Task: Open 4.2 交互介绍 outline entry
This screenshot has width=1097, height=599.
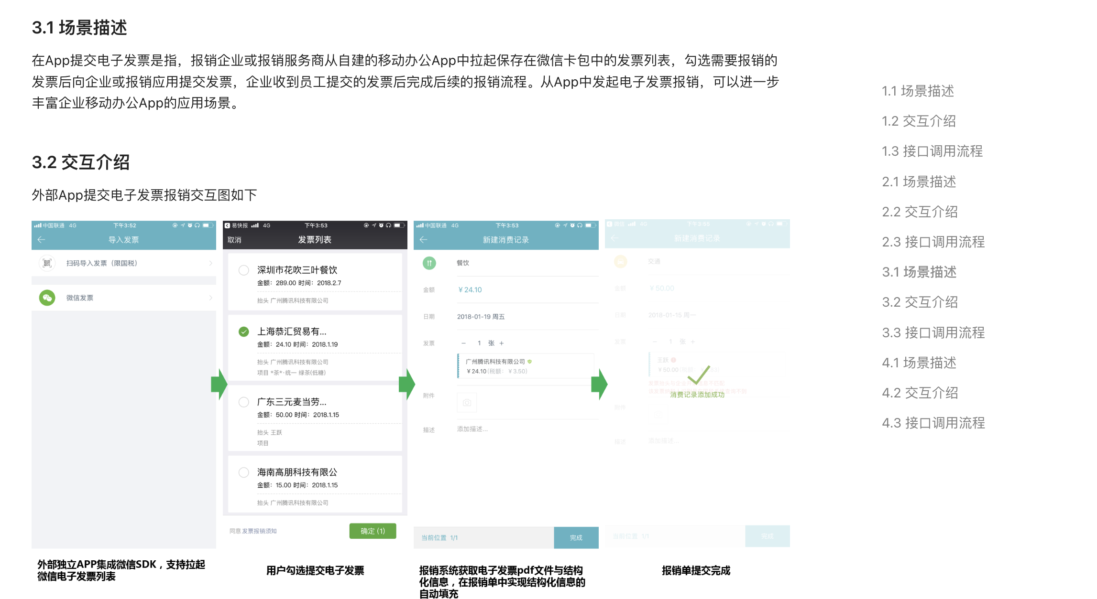Action: (920, 393)
